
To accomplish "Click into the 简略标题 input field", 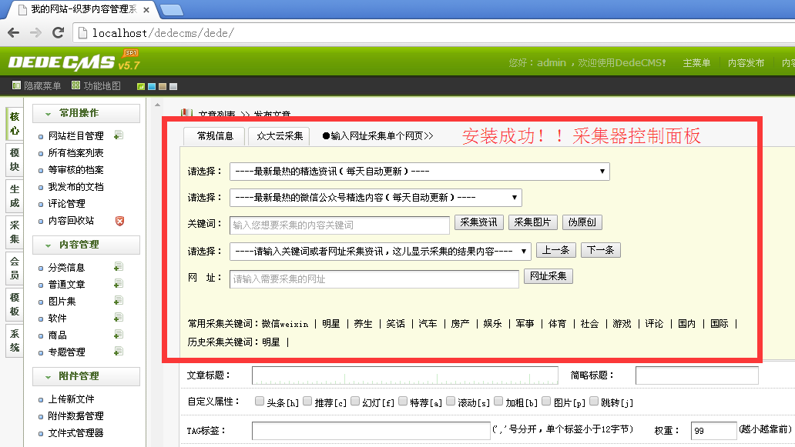I will point(697,375).
